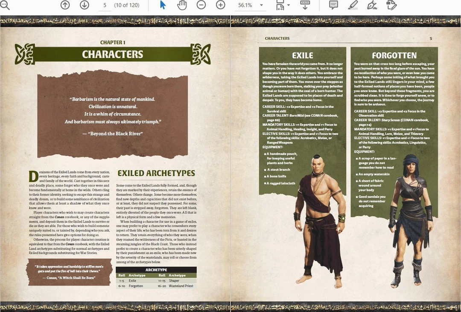Switch to the Selection arrow tool
The width and height of the screenshot is (461, 312).
coord(161,6)
